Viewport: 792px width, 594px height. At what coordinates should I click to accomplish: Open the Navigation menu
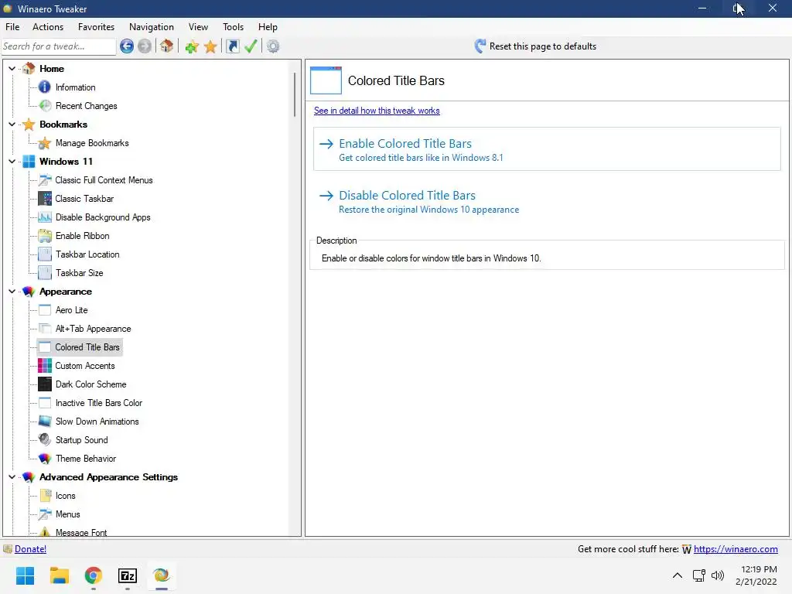[x=152, y=27]
